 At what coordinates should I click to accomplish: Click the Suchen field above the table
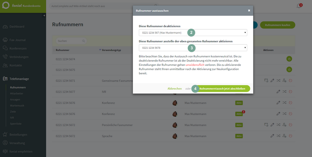pyautogui.click(x=71, y=41)
